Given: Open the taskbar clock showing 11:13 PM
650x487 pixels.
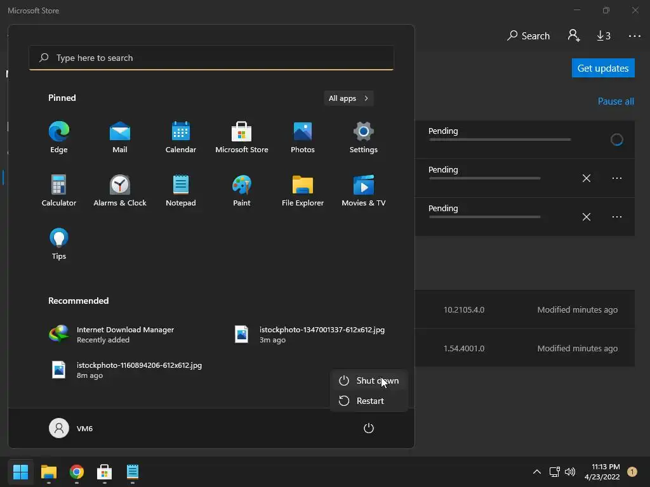Looking at the screenshot, I should 602,472.
